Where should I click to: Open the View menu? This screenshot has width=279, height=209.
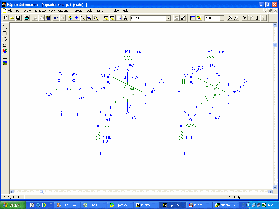[x=52, y=11]
